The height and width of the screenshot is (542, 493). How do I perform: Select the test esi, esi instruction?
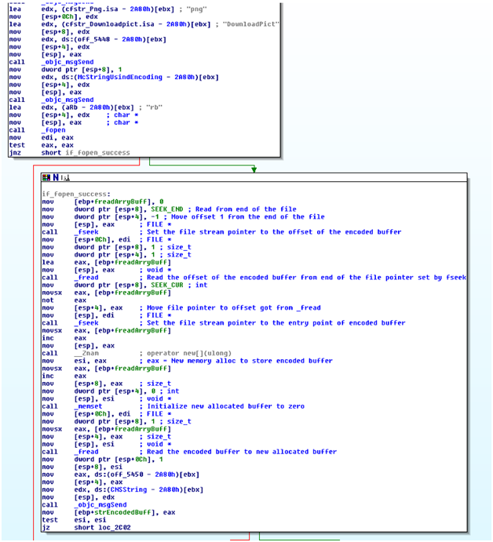(74, 520)
